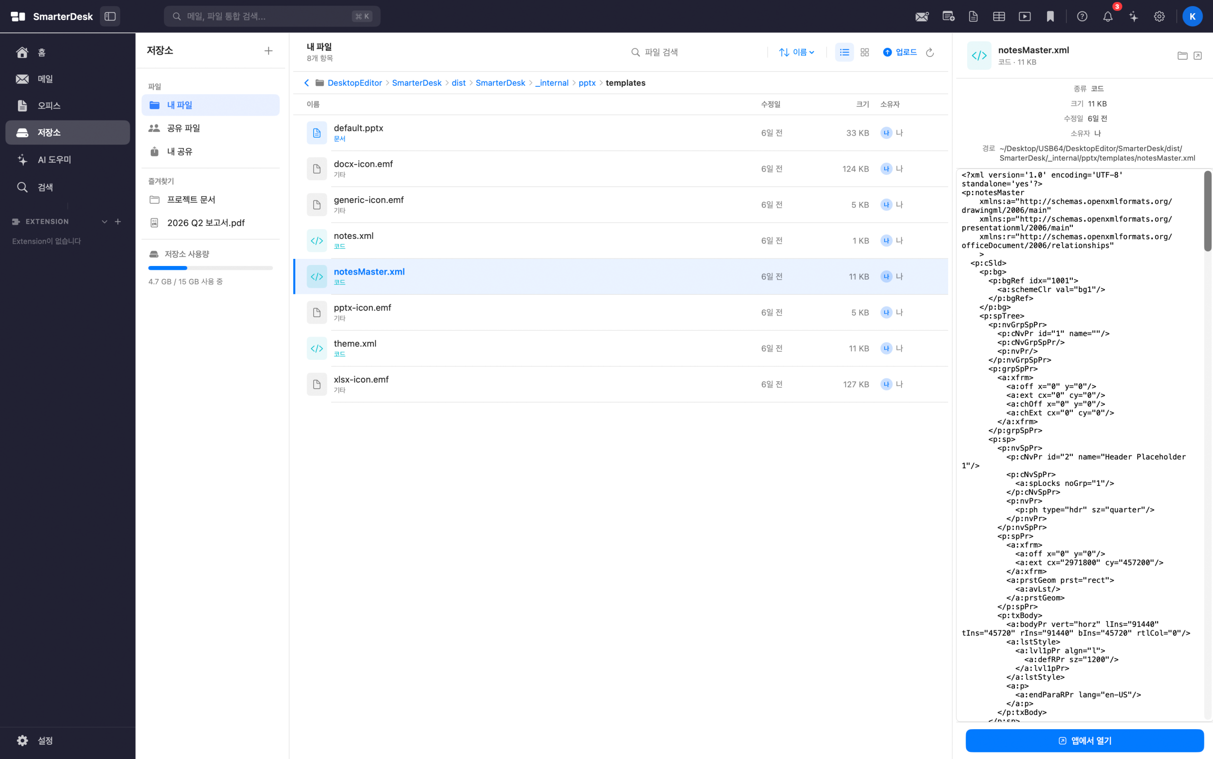This screenshot has height=759, width=1213.
Task: Open 공유 파일 in the storage panel
Action: point(183,128)
